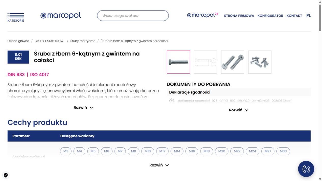Click the scrollbar down arrow

coord(320,179)
